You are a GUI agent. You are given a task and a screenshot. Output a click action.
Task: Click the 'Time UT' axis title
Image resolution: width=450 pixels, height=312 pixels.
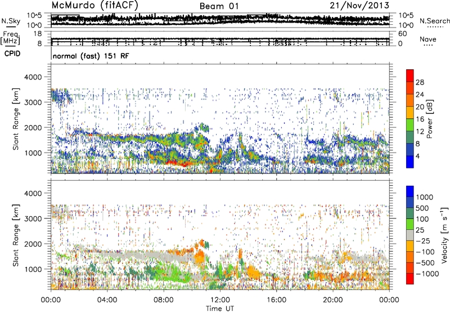click(x=220, y=308)
